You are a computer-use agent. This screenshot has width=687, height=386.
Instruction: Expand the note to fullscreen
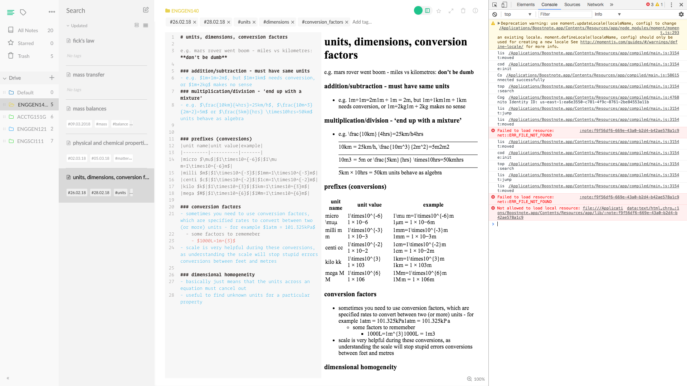click(451, 11)
